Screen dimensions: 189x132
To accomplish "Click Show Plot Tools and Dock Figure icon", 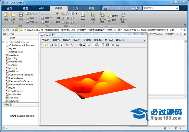I will click(x=117, y=45).
